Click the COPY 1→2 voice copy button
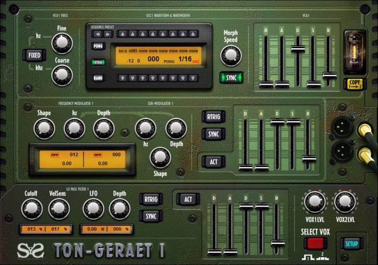 (355, 84)
